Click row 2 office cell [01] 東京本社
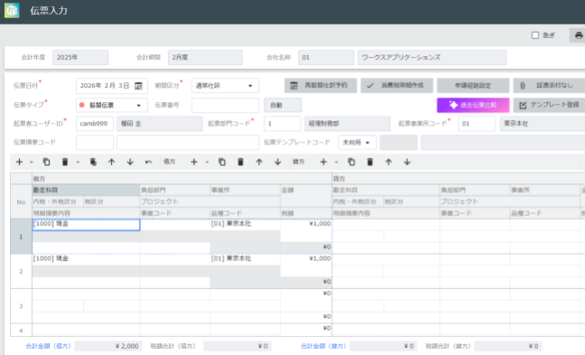The height and width of the screenshot is (355, 585). (246, 259)
